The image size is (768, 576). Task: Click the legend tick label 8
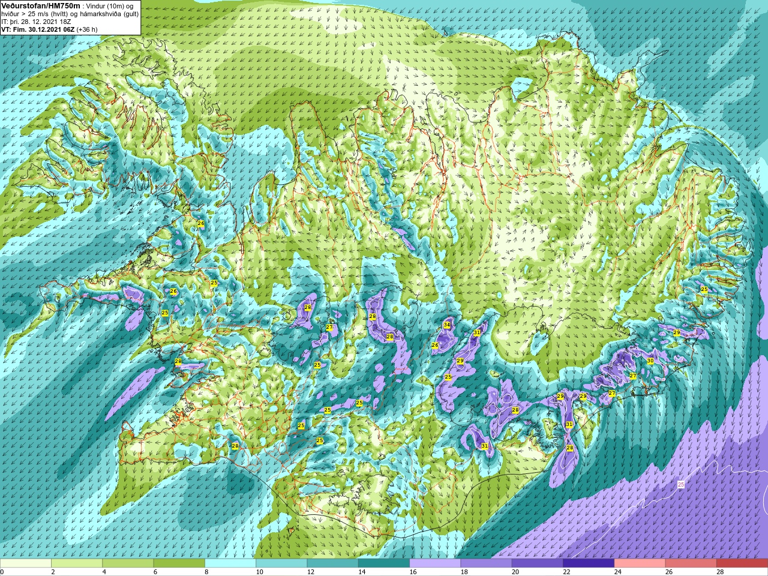pos(207,572)
